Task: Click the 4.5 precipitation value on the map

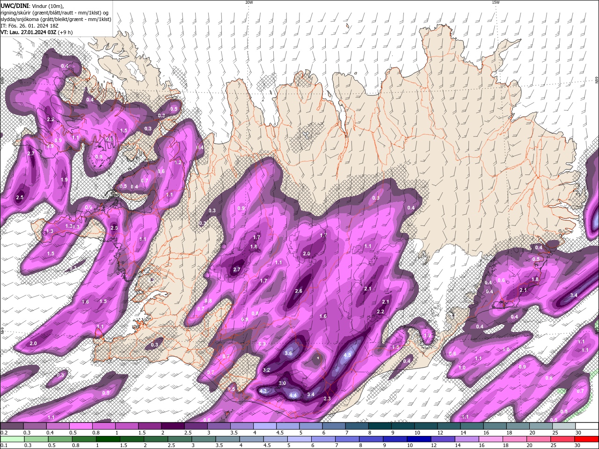Action: point(347,355)
